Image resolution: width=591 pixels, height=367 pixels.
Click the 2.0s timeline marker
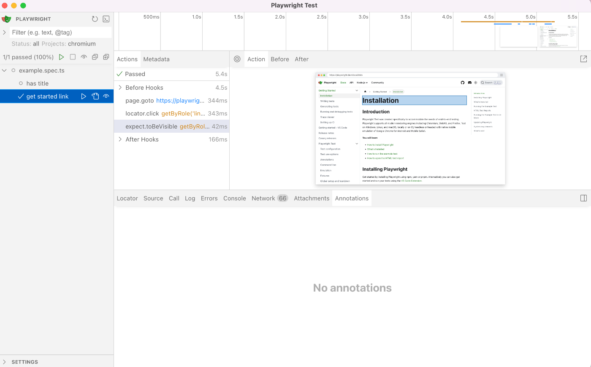click(x=279, y=17)
